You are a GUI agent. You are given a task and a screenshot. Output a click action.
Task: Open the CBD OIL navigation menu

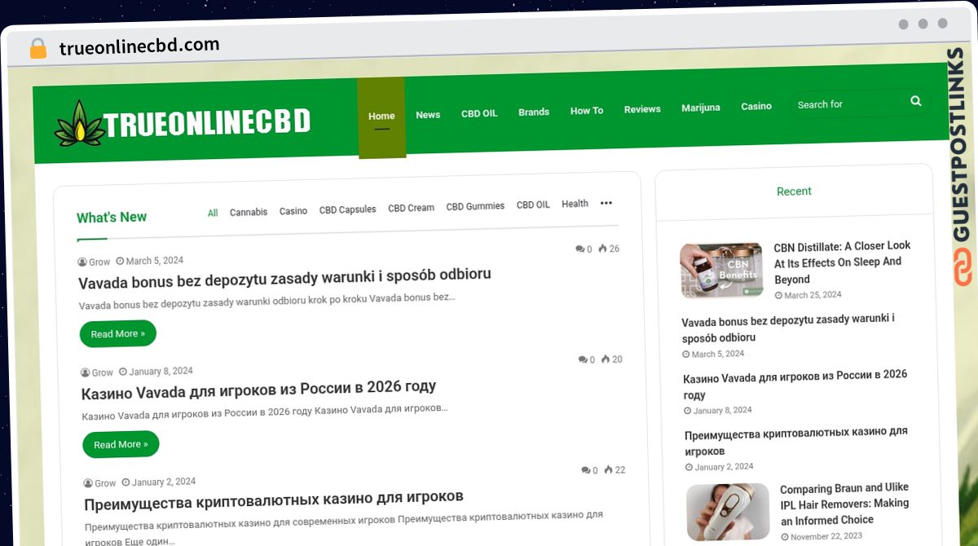click(479, 113)
